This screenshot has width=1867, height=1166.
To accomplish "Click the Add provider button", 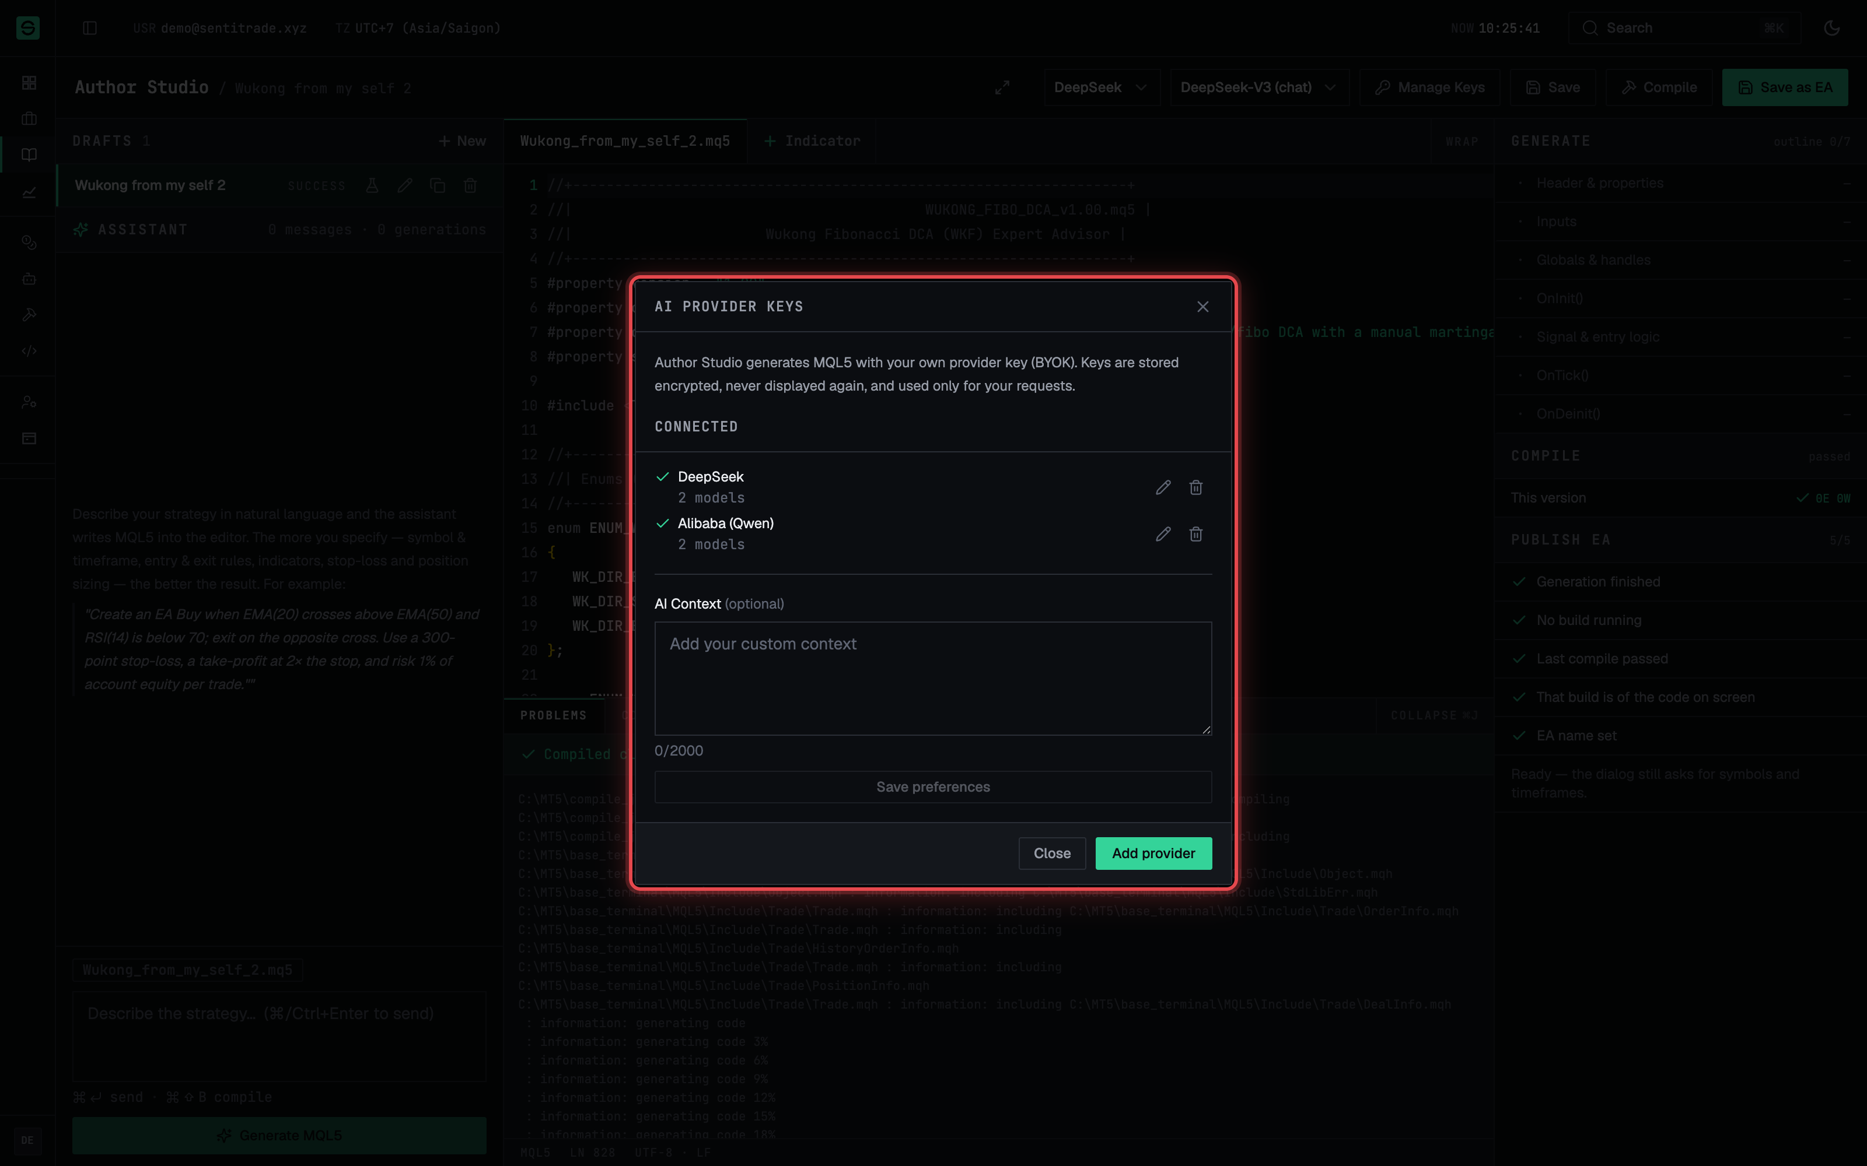I will pyautogui.click(x=1153, y=853).
